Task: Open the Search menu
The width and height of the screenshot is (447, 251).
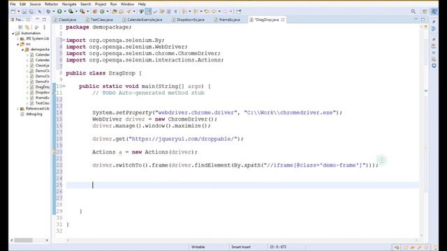Action: pyautogui.click(x=85, y=4)
